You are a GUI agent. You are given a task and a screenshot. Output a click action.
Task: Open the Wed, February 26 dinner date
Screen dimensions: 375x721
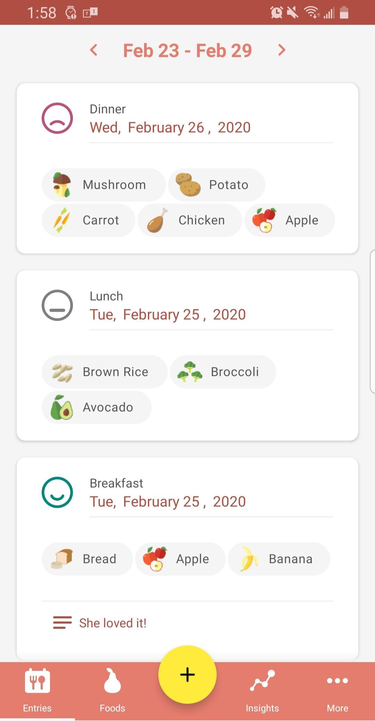click(170, 127)
